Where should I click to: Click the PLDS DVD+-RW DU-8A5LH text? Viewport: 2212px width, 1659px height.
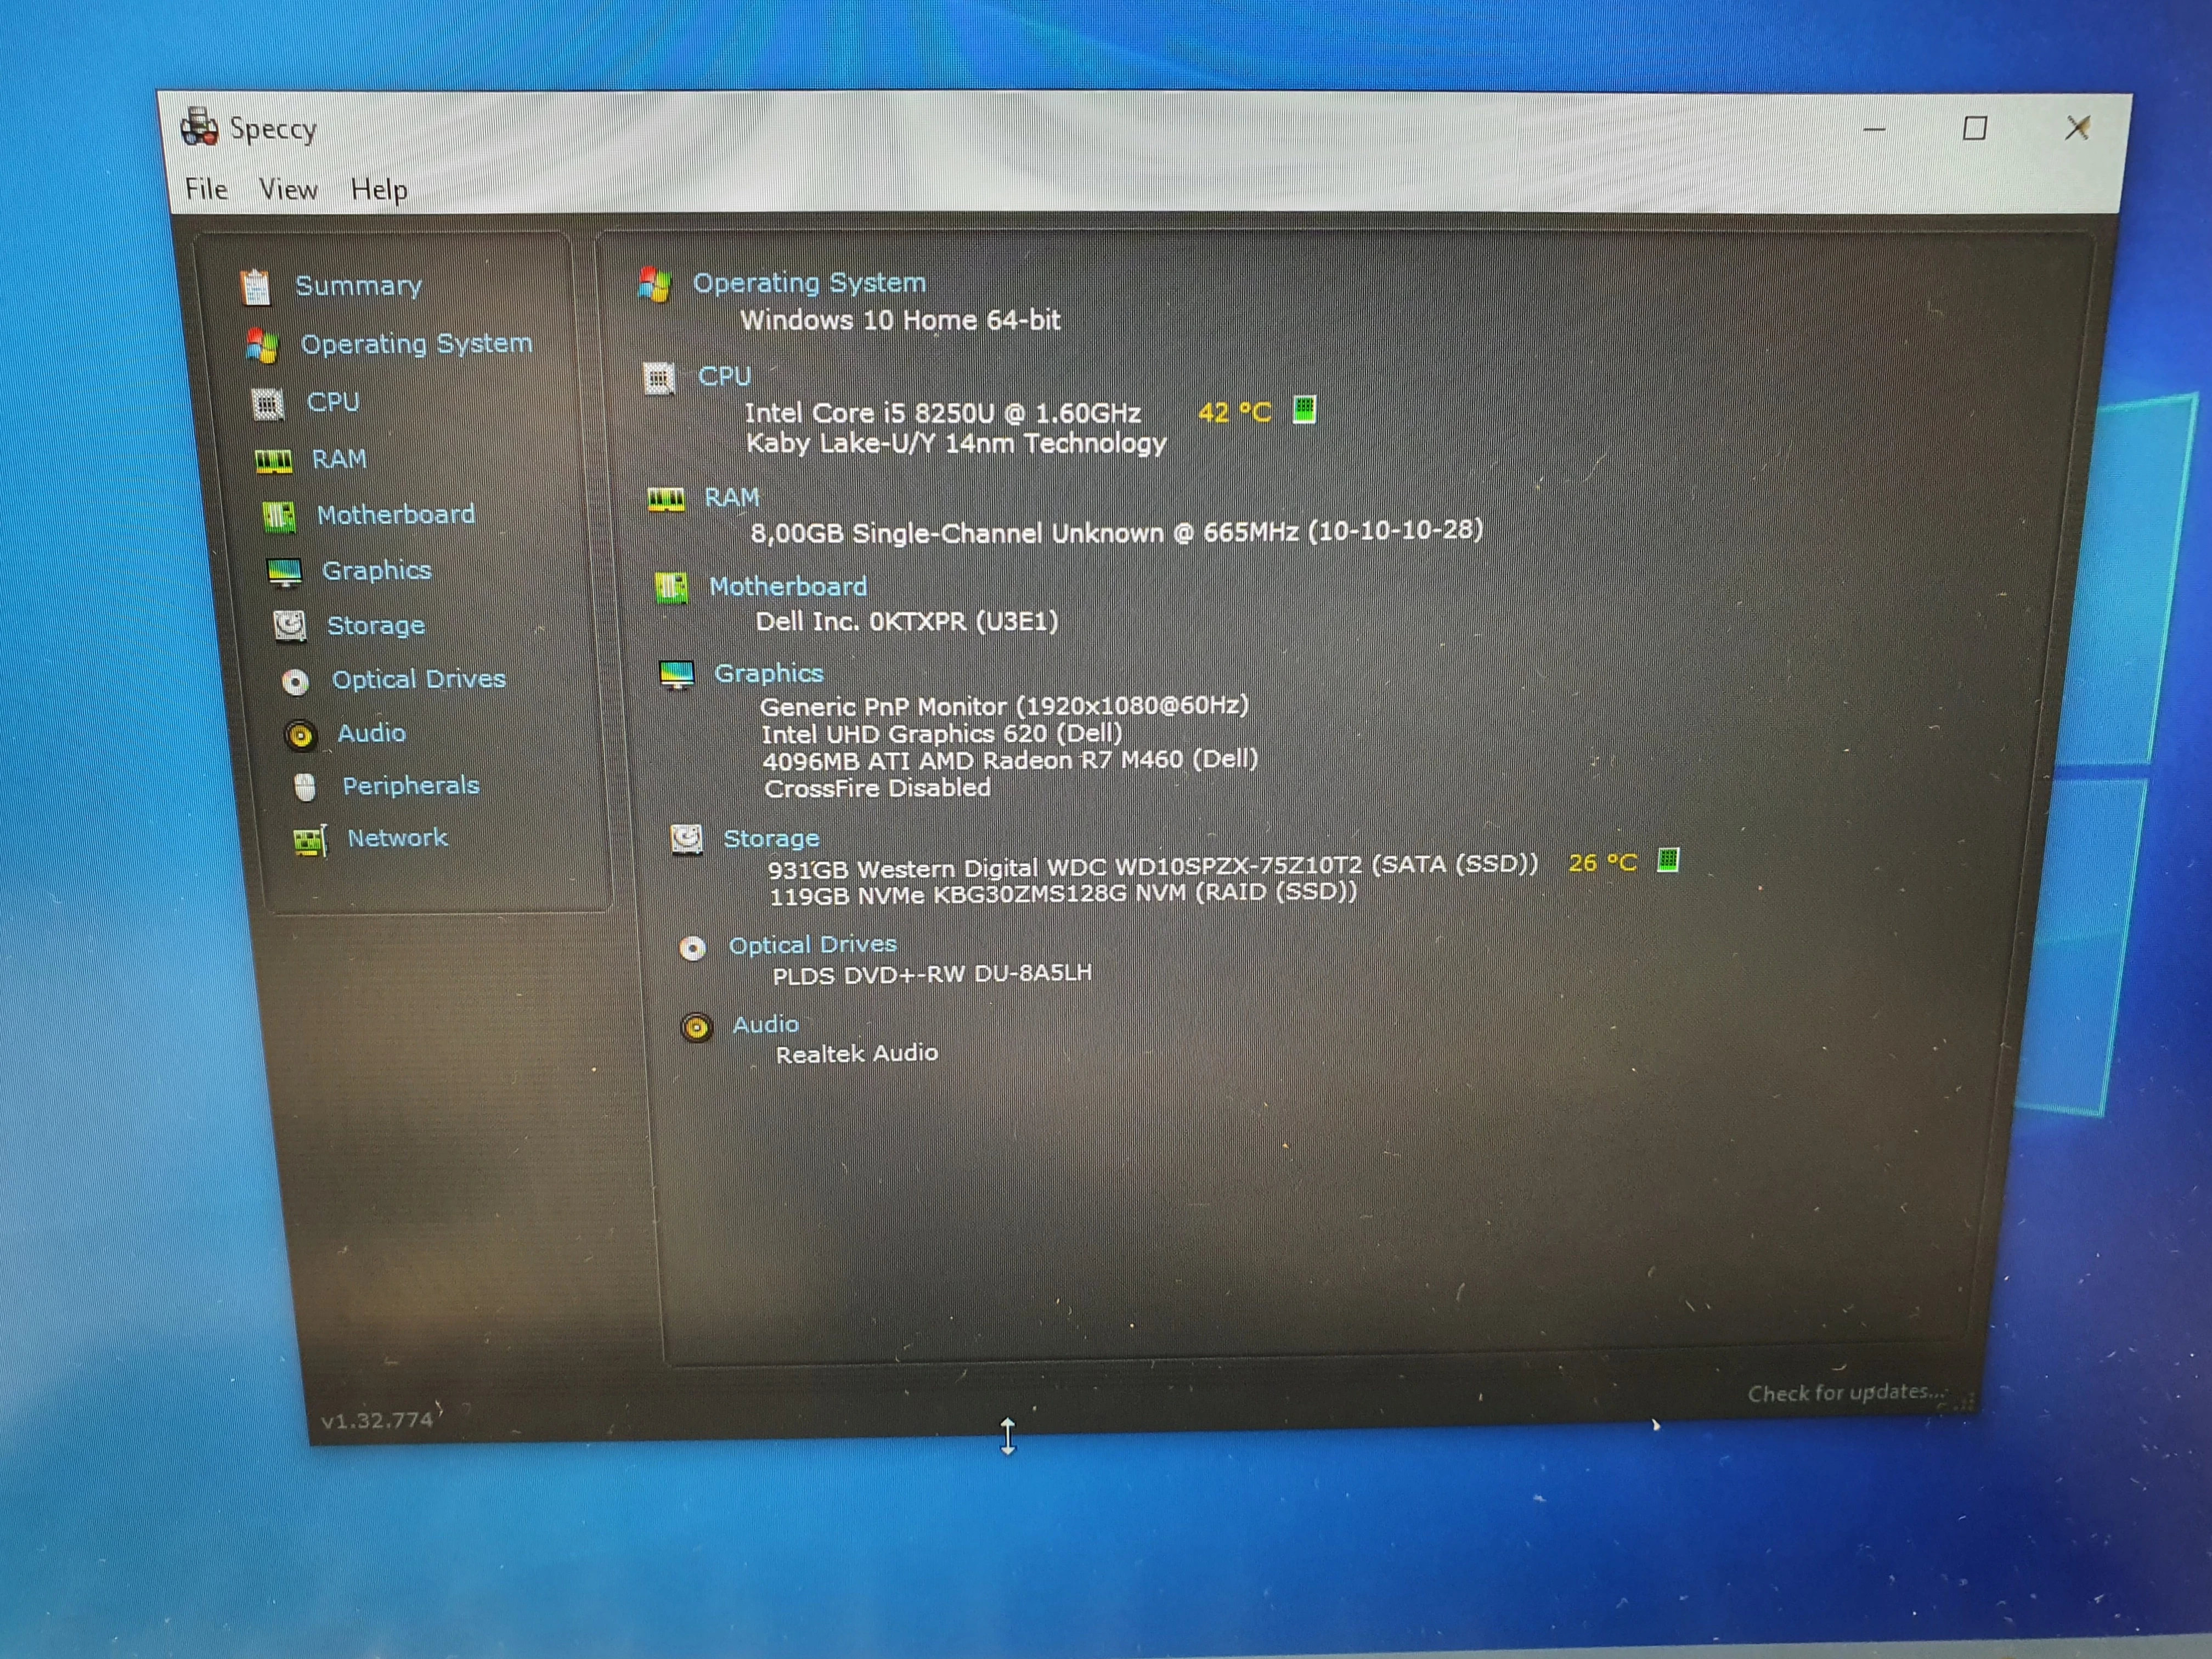pos(932,974)
